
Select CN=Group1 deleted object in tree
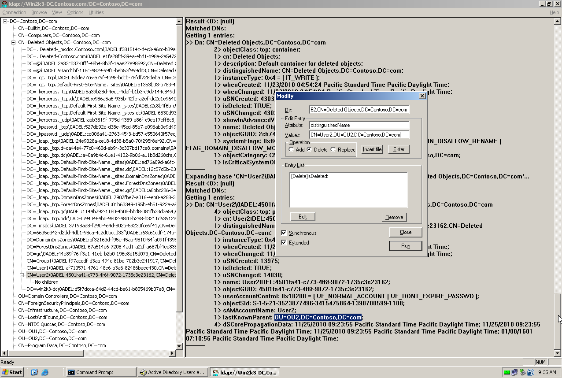click(101, 261)
